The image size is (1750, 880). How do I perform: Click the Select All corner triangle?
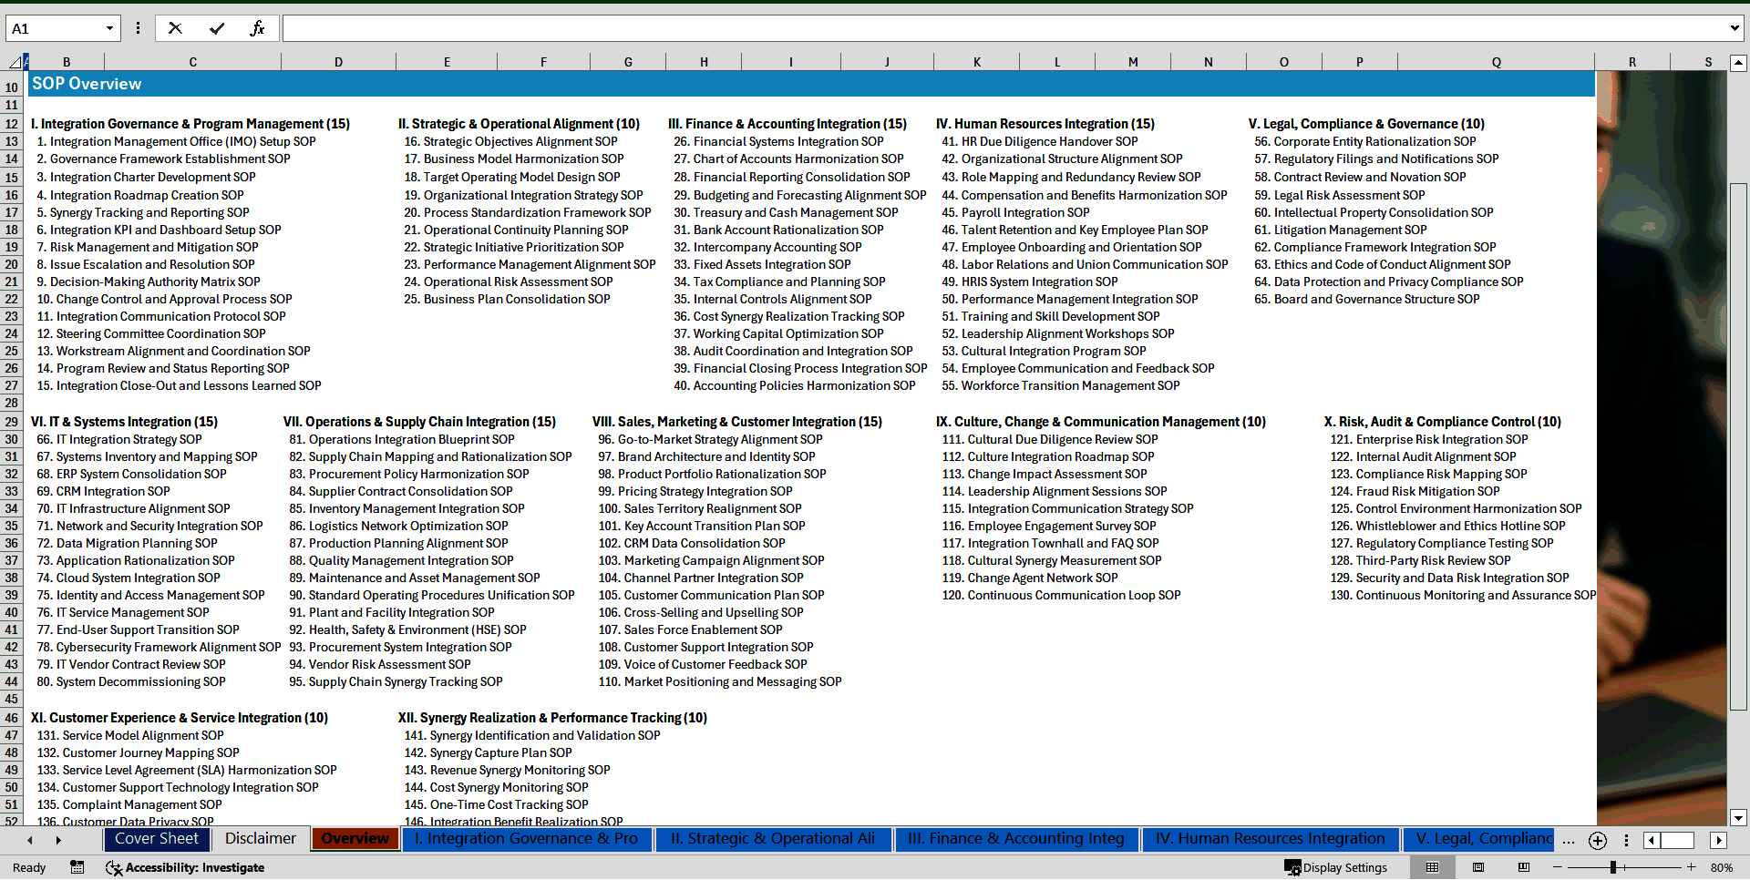pyautogui.click(x=15, y=62)
